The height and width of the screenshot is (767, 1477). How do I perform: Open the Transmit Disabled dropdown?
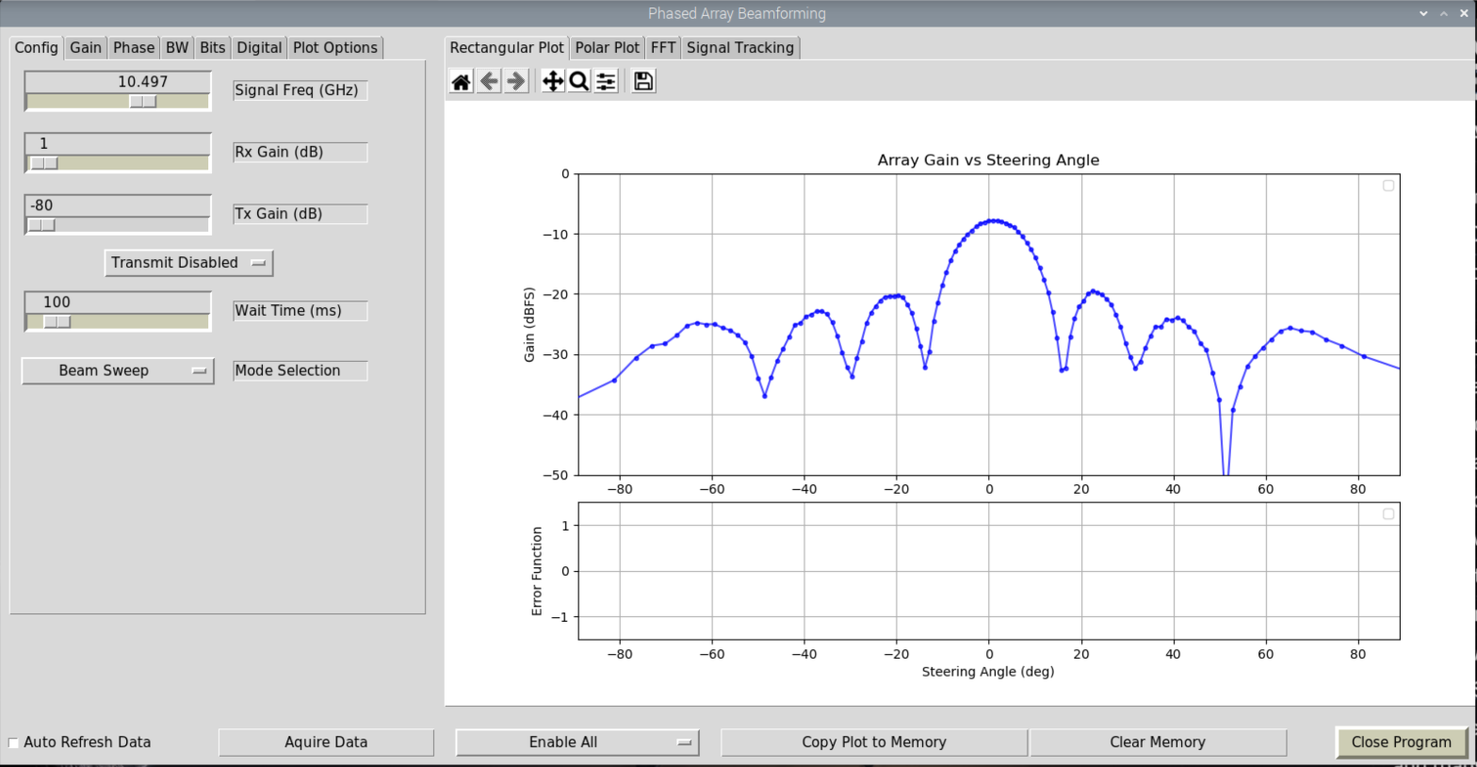(188, 263)
